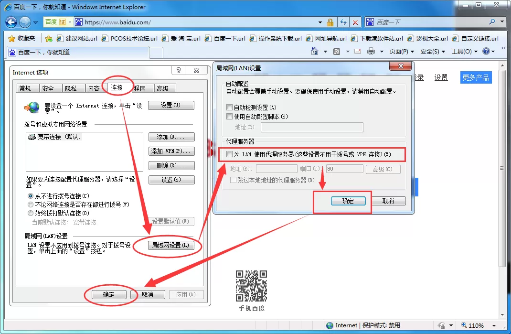This screenshot has width=511, height=334.
Task: Expand 安全(S) menu dropdown
Action: coord(443,52)
